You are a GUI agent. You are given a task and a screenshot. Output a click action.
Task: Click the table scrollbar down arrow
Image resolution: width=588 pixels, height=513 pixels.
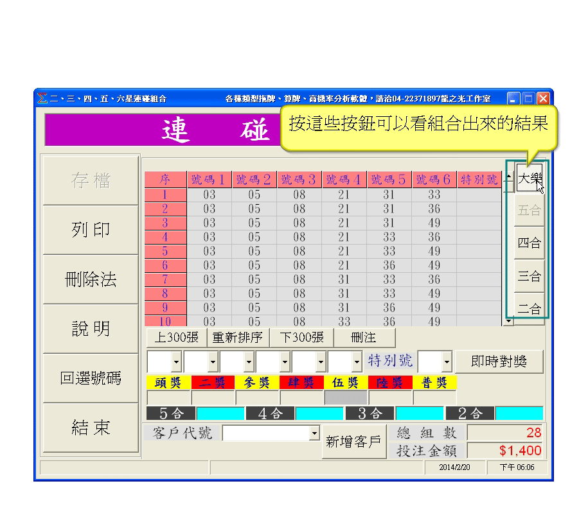509,321
